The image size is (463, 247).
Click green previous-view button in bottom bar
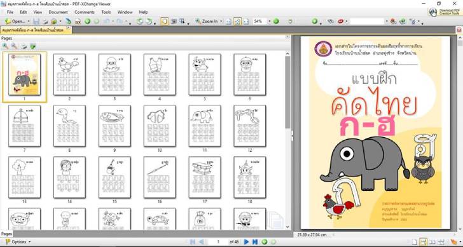tap(265, 242)
